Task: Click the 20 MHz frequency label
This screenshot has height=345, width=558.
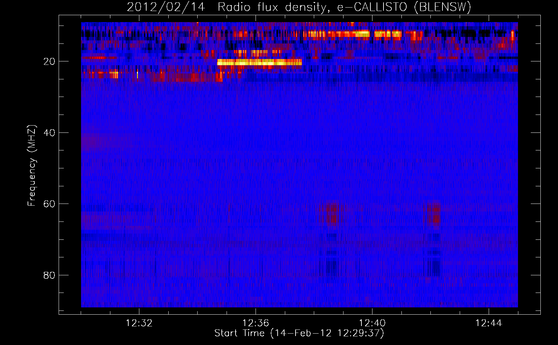Action: coord(49,61)
